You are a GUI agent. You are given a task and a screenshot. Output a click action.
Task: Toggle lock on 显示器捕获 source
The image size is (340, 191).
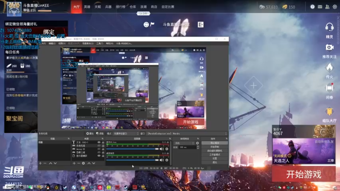[103, 156]
